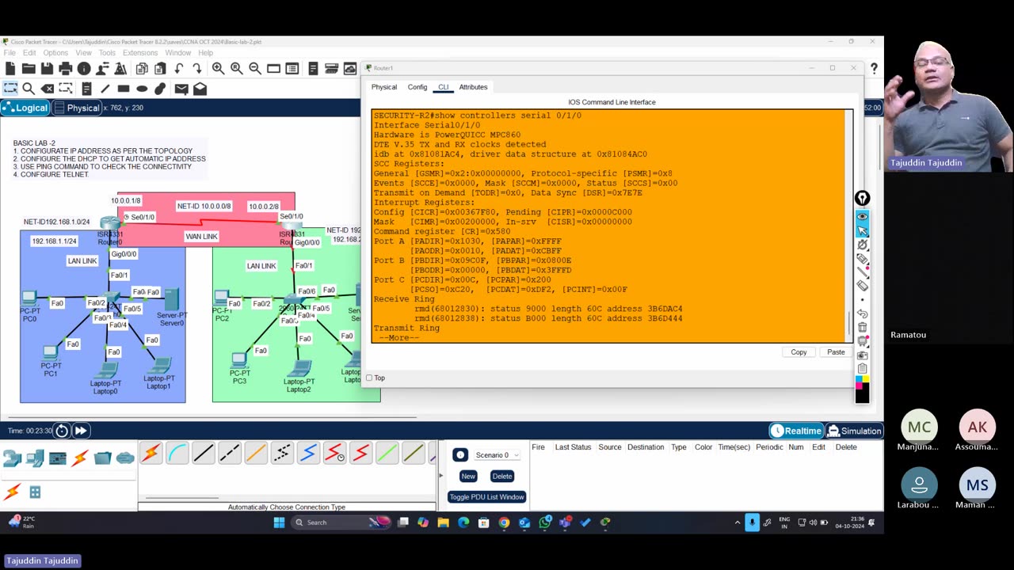
Task: Click the Power Cycle Devices icon near Time
Action: tap(62, 431)
